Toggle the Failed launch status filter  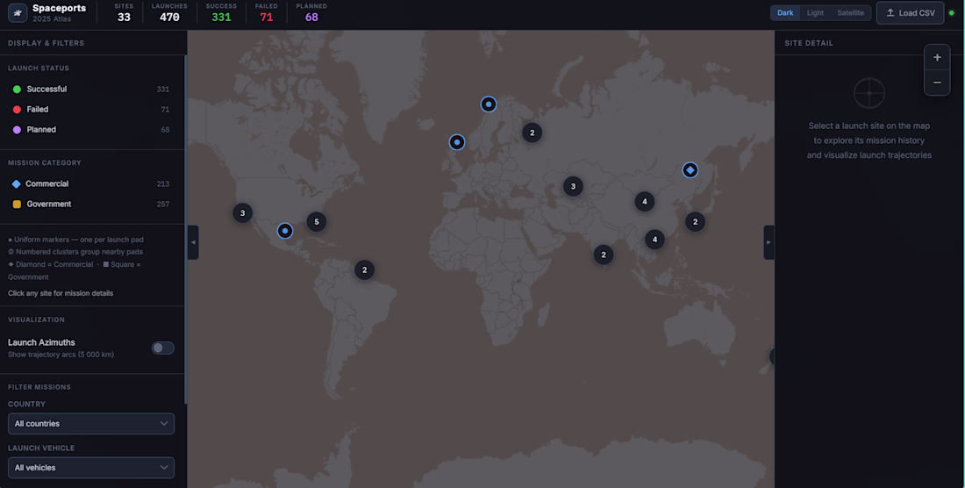[91, 110]
